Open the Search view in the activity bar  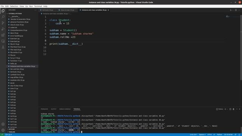tap(3, 17)
